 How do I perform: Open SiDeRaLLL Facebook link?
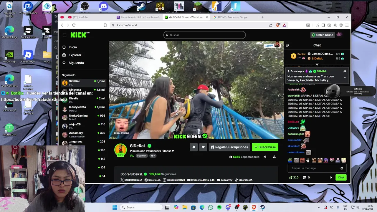pos(153,180)
